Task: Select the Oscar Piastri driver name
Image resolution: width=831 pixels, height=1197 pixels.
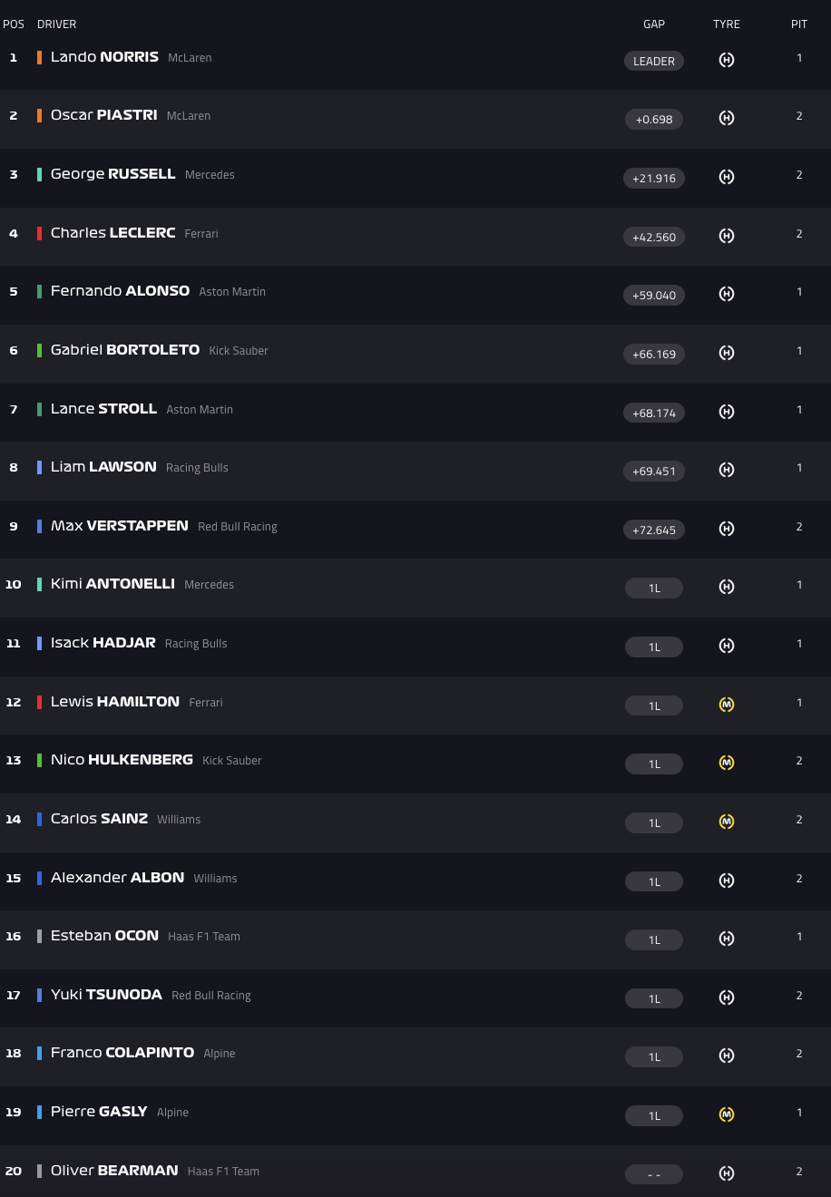Action: 104,115
